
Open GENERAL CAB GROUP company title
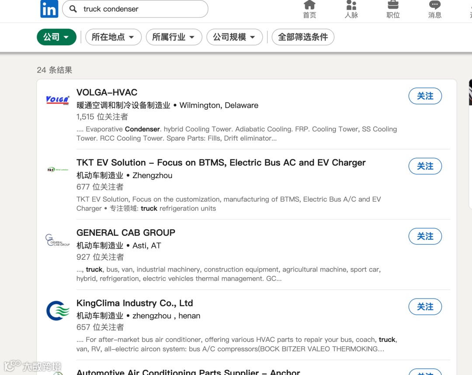click(126, 232)
